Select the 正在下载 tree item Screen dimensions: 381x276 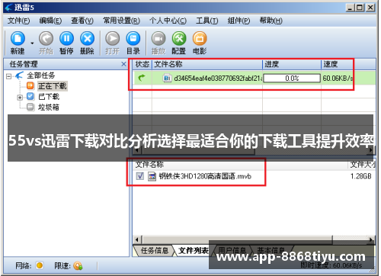click(x=53, y=86)
